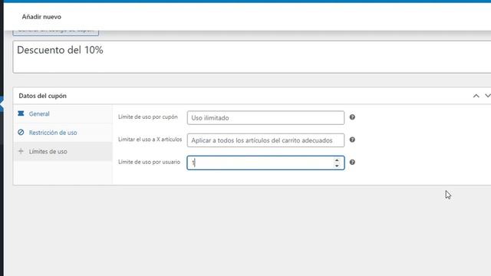Click the Límite de uso por cupón label
Screen dimensions: 491x276
point(148,117)
